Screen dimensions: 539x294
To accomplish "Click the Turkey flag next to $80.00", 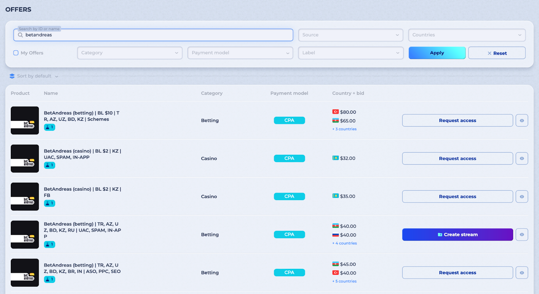I will click(336, 112).
